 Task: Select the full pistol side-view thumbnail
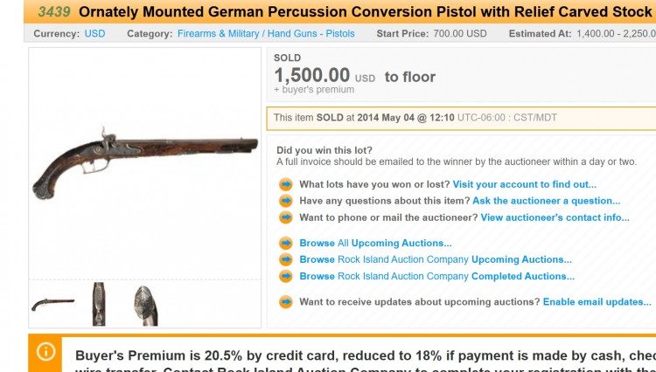[x=52, y=305]
